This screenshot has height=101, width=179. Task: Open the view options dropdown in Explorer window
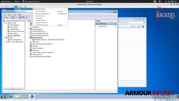coord(135,27)
